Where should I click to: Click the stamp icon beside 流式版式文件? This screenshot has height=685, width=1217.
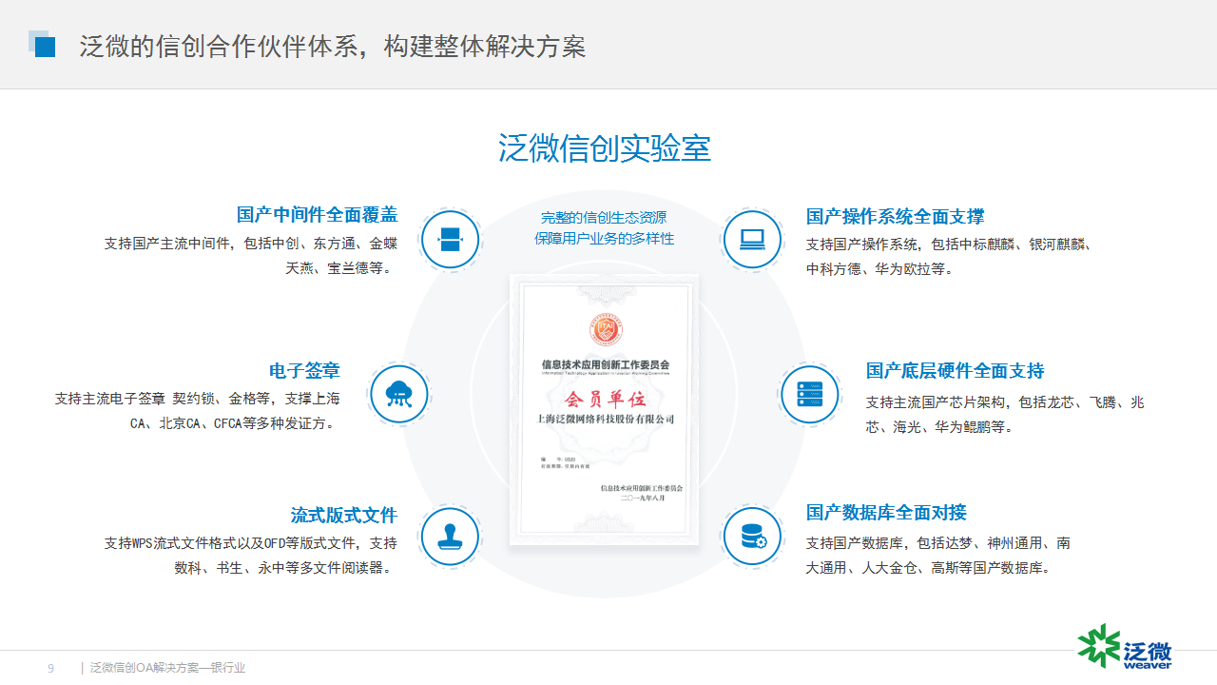[450, 537]
